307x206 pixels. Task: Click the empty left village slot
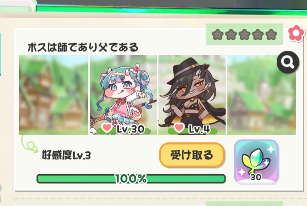click(54, 95)
